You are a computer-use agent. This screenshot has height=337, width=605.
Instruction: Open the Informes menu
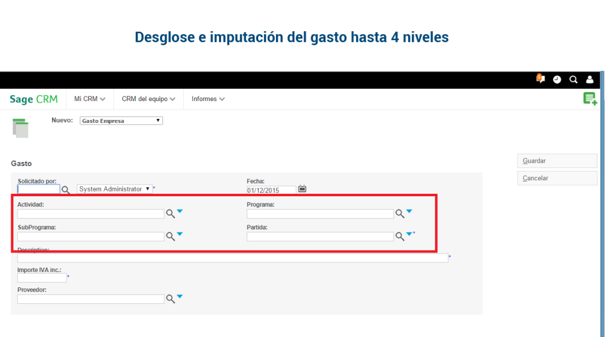[x=208, y=99]
